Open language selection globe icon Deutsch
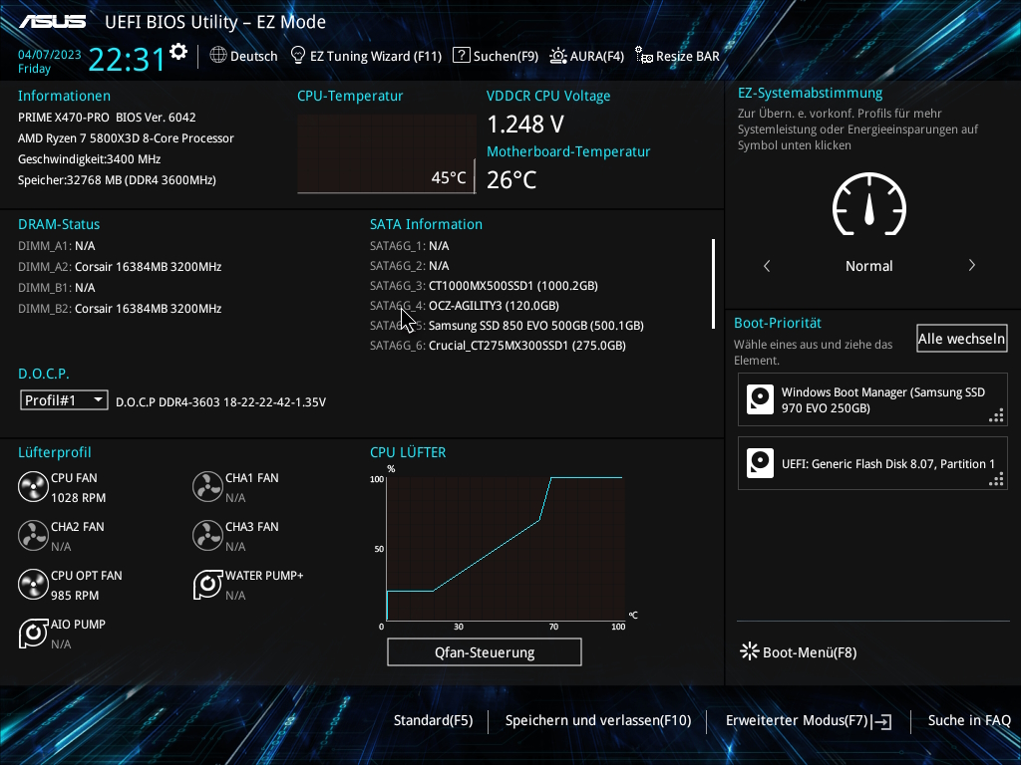The width and height of the screenshot is (1021, 765). point(218,56)
